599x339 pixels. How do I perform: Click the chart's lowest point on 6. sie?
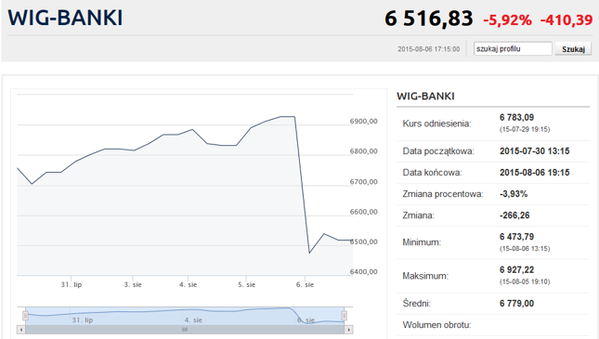[309, 253]
